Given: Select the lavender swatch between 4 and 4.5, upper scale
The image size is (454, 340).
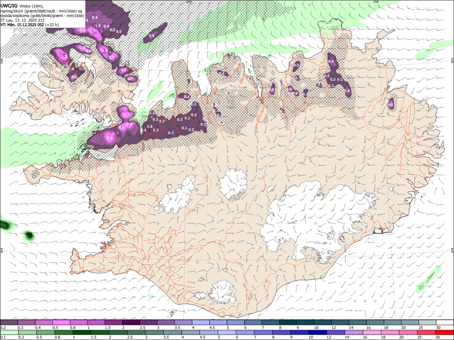Looking at the screenshot, I should pyautogui.click(x=200, y=323).
